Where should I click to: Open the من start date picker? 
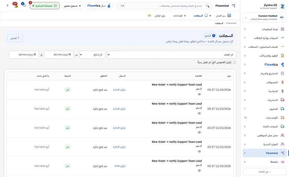tap(59, 55)
